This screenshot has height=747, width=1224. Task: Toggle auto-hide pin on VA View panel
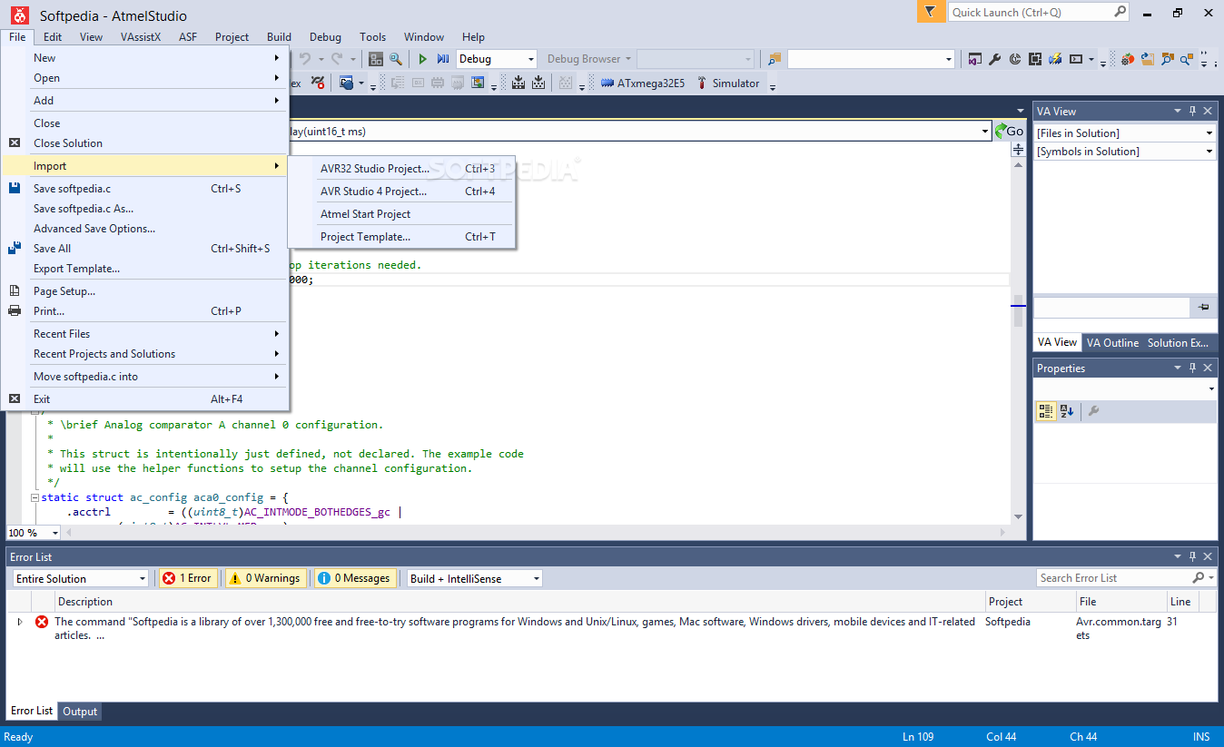pos(1192,111)
